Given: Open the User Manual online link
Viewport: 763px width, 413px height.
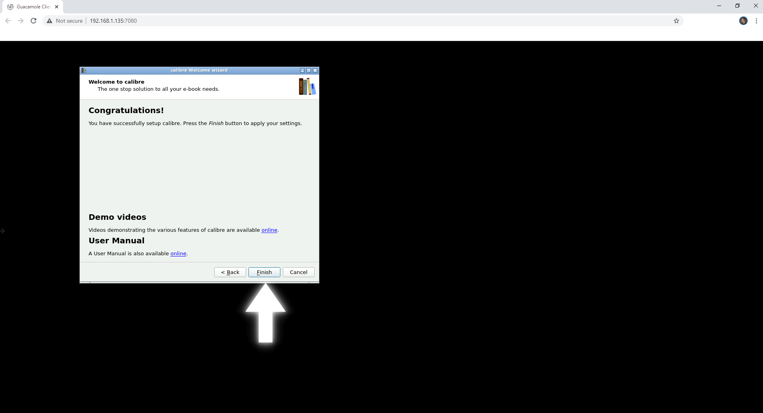Looking at the screenshot, I should coord(178,253).
